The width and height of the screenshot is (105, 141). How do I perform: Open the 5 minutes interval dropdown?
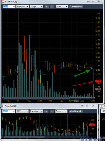[23, 7]
